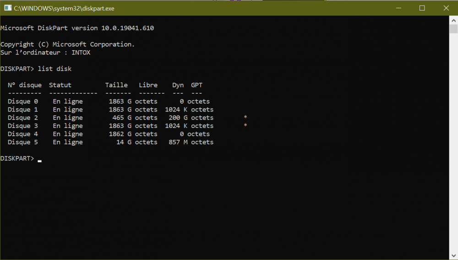The width and height of the screenshot is (458, 260).
Task: Open the diskpart.exe title bar system icon
Action: 8,8
